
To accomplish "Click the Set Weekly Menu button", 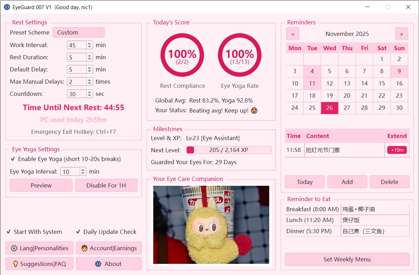I will (347, 259).
